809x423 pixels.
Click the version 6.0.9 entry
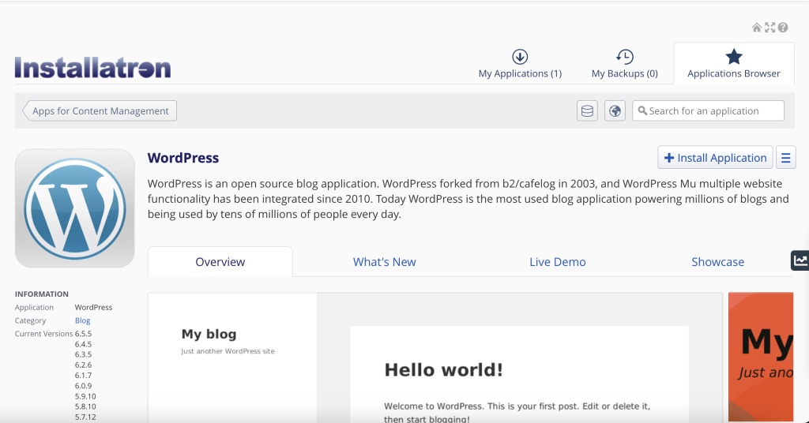click(x=83, y=386)
